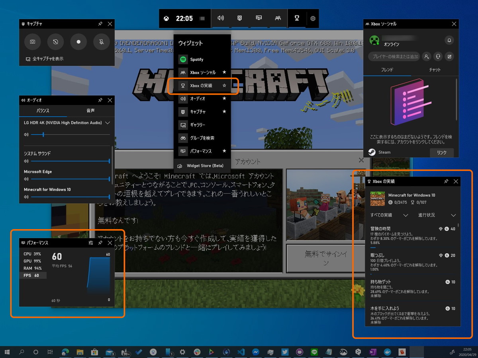The image size is (478, 358).
Task: Click the notification bell in Xbox ソーシャル
Action: click(449, 41)
